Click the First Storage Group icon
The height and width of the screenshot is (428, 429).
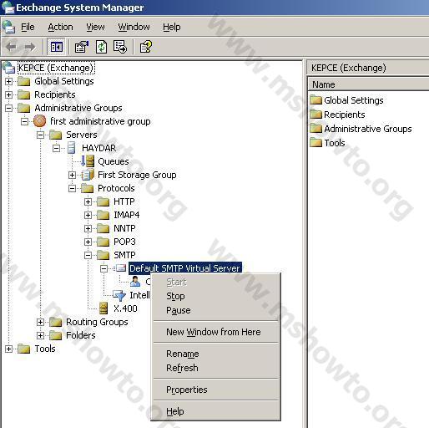coord(88,175)
